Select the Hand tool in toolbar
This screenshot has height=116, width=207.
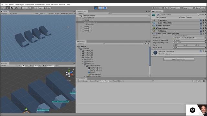tap(3, 8)
